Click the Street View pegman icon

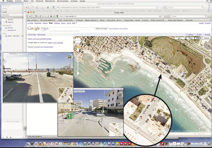[x=78, y=47]
